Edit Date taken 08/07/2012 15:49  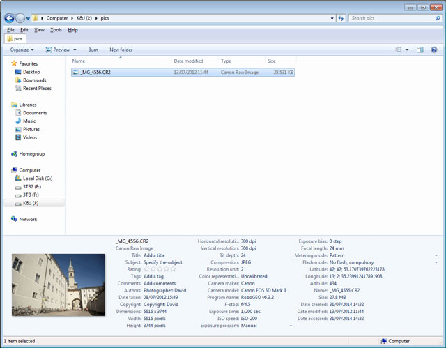pyautogui.click(x=161, y=297)
